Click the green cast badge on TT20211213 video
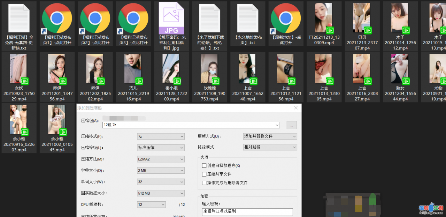446x217 pixels. click(330, 30)
